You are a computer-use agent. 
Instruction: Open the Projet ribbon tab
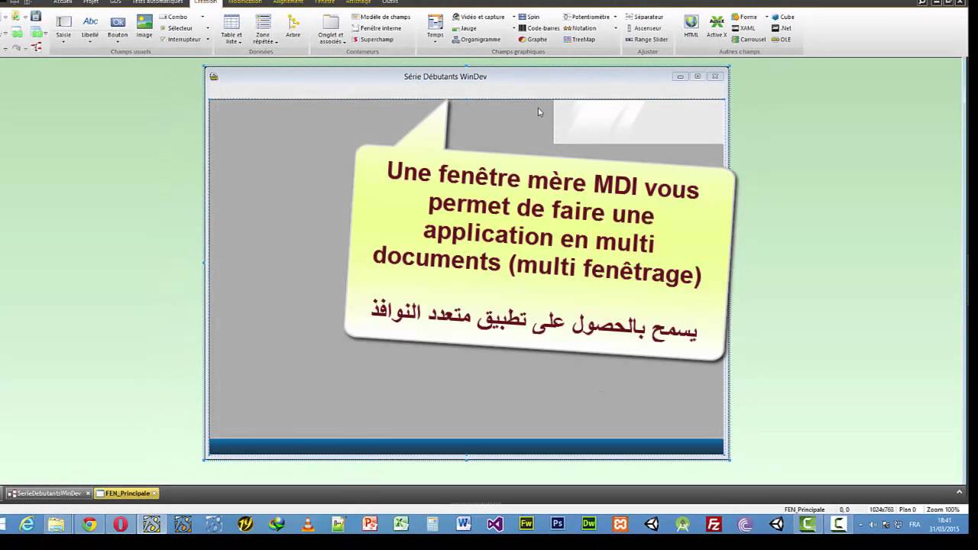91,2
